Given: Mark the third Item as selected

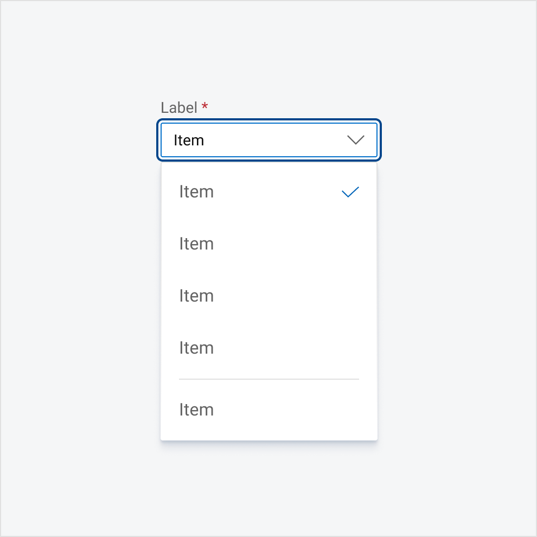Looking at the screenshot, I should 196,296.
